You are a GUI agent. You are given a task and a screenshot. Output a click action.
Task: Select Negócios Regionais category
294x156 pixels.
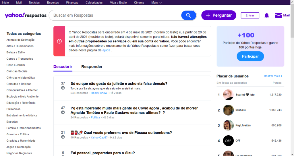(x=19, y=153)
